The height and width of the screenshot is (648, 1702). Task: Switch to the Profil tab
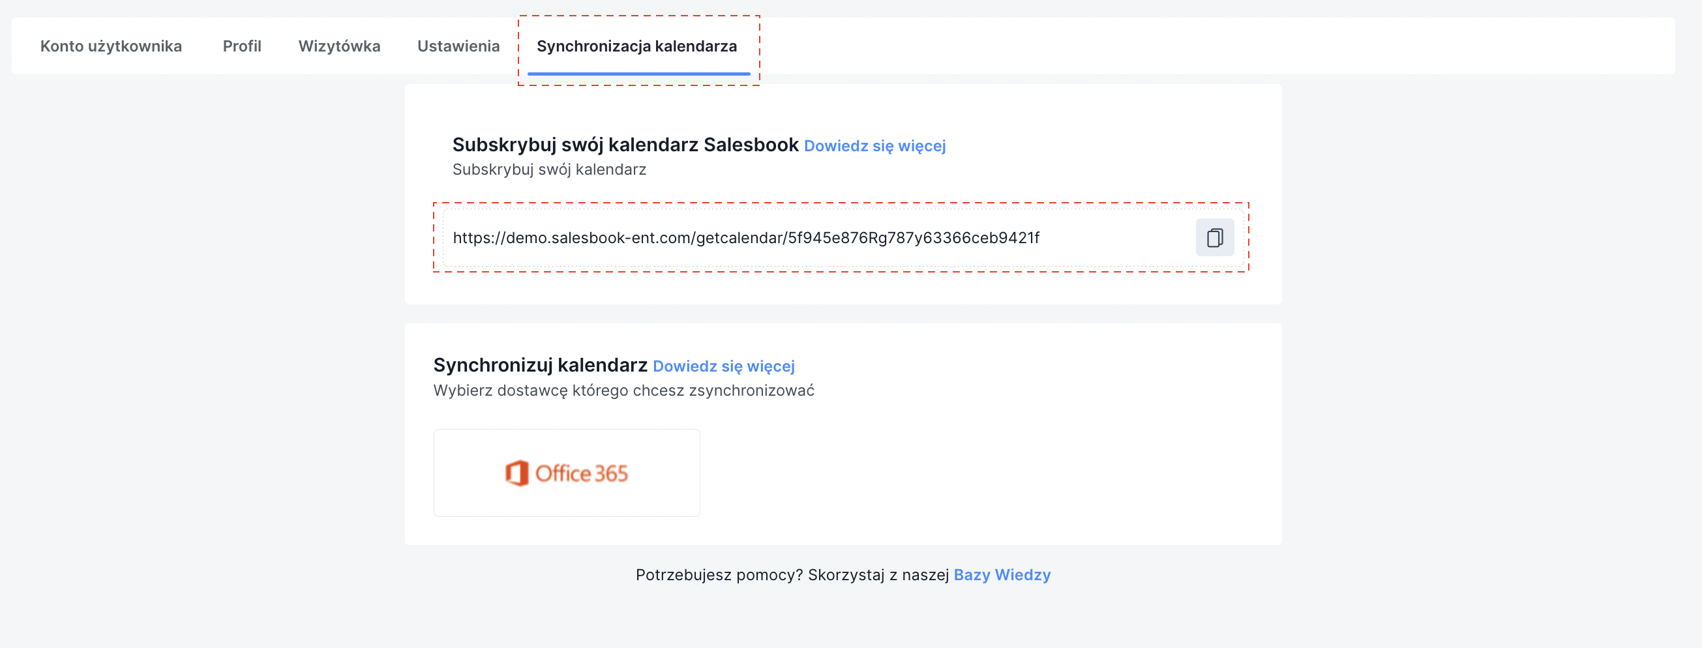tap(242, 46)
